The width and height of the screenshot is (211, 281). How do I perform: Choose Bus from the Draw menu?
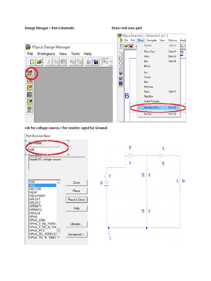159,61
